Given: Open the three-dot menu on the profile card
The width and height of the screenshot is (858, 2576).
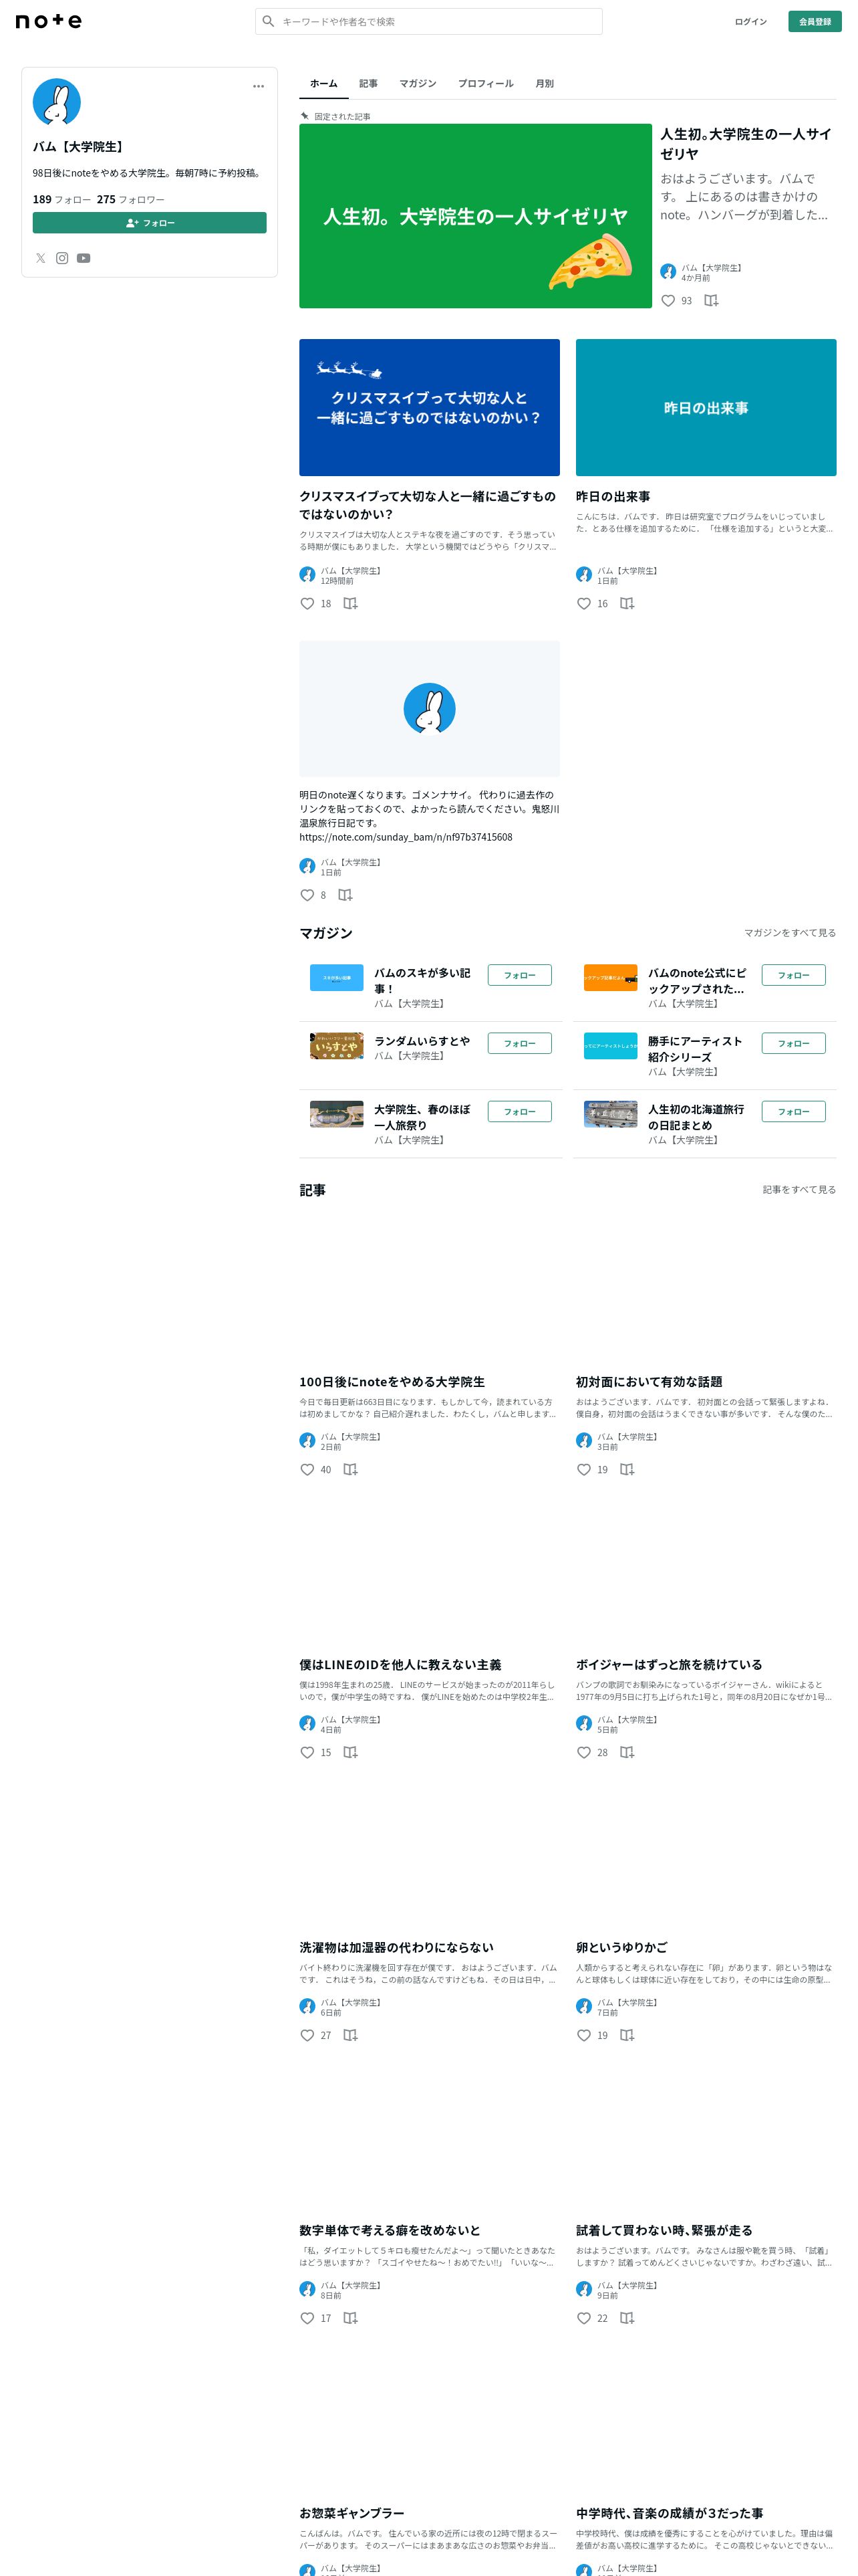Looking at the screenshot, I should coord(259,86).
